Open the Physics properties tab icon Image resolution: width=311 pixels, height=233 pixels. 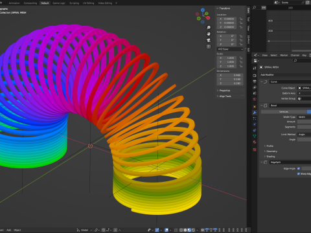pos(255,124)
